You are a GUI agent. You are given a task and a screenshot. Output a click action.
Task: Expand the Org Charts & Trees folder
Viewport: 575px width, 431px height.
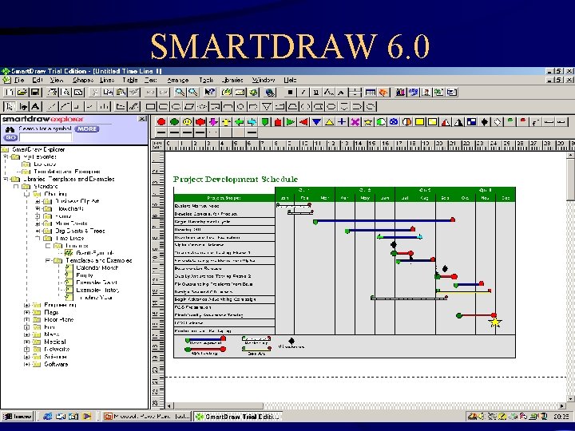click(x=38, y=231)
